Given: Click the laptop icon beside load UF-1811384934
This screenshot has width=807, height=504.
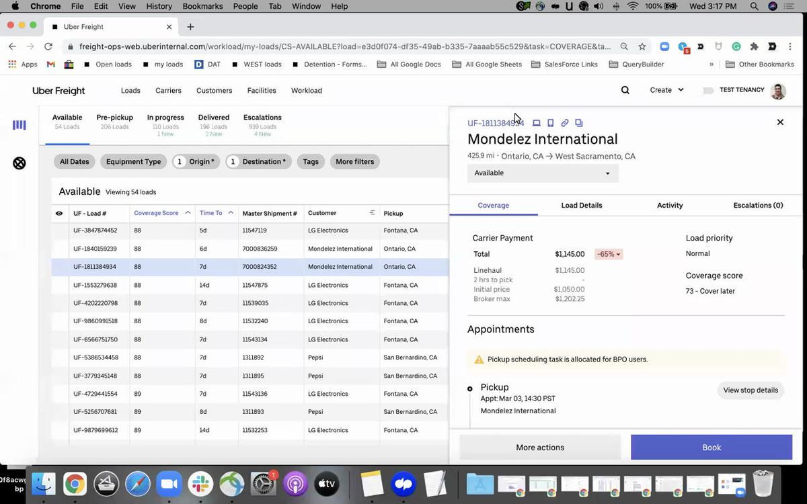Looking at the screenshot, I should pos(537,123).
